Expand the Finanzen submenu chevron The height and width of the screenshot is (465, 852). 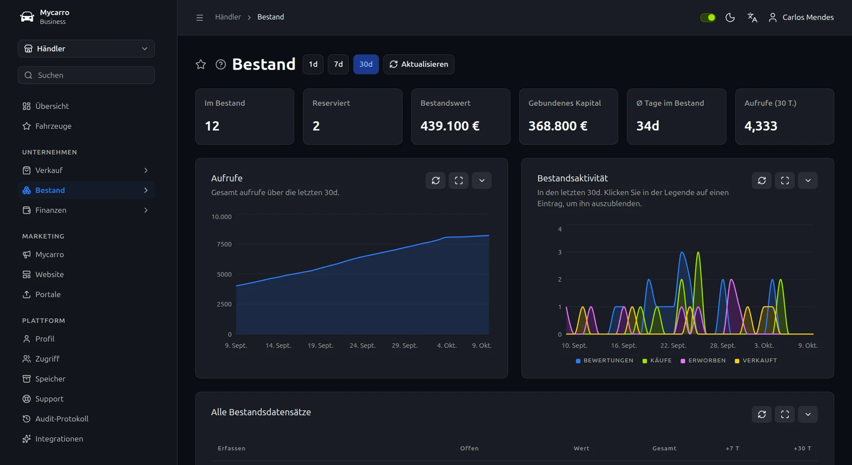tap(146, 210)
